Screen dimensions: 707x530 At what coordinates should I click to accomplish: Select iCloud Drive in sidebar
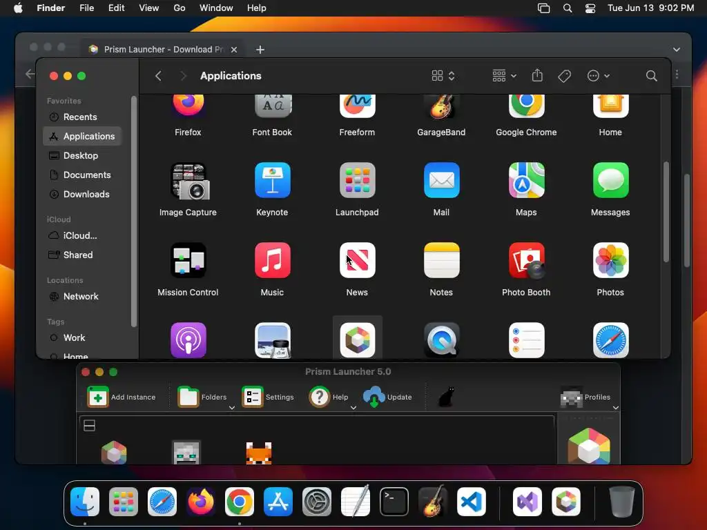point(82,236)
